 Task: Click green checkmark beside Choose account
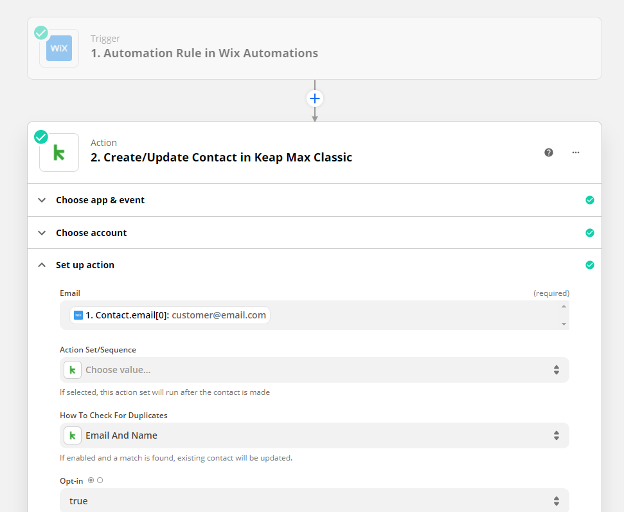coord(590,233)
